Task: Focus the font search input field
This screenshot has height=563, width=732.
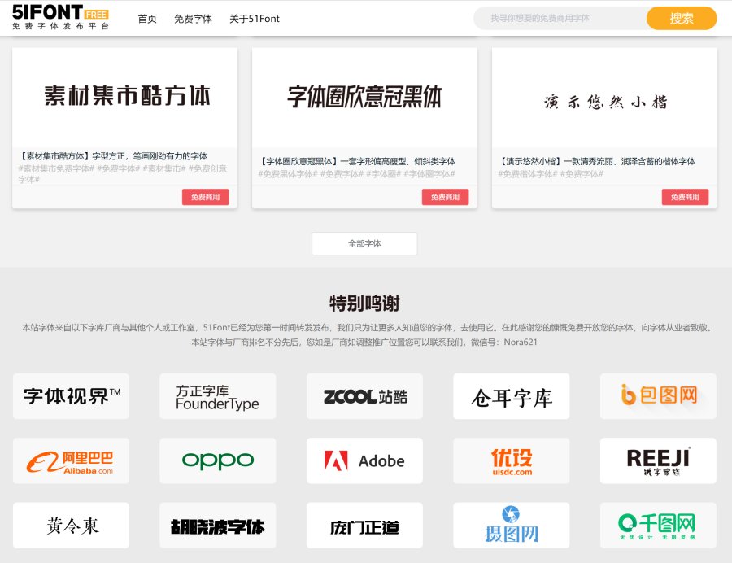Action: pyautogui.click(x=561, y=18)
